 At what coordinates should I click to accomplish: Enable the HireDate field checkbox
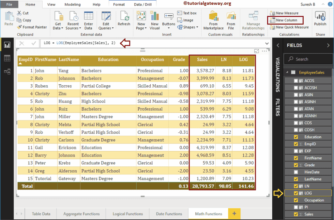(x=296, y=172)
